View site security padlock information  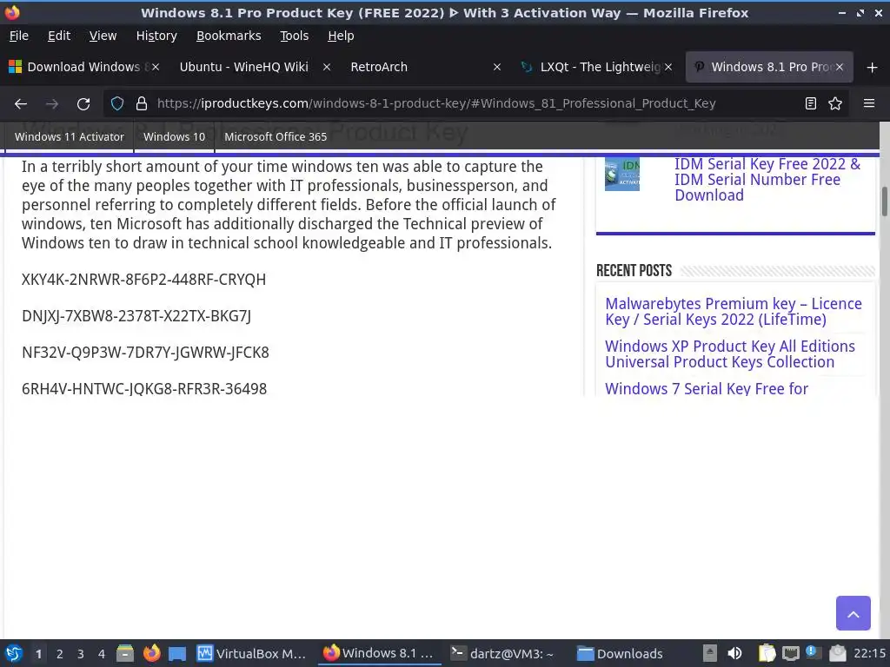142,103
